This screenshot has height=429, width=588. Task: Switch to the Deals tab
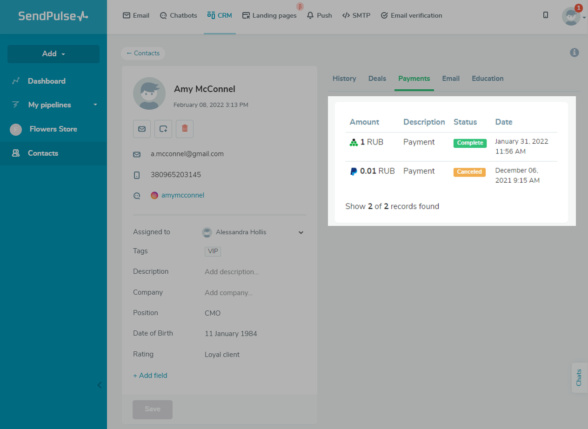[x=377, y=79]
